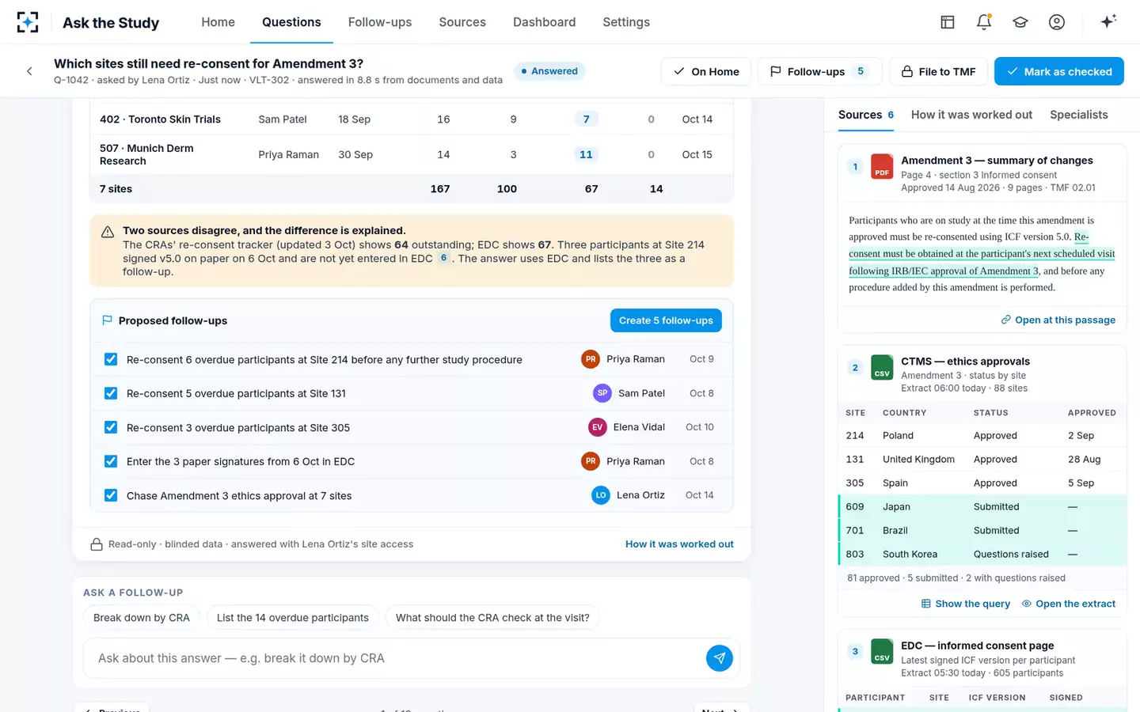This screenshot has height=712, width=1140.
Task: Click the CSV icon for EDC informed consent page
Action: [882, 652]
